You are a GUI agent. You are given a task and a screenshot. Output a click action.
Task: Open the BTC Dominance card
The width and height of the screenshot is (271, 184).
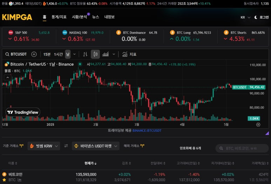(x=137, y=36)
